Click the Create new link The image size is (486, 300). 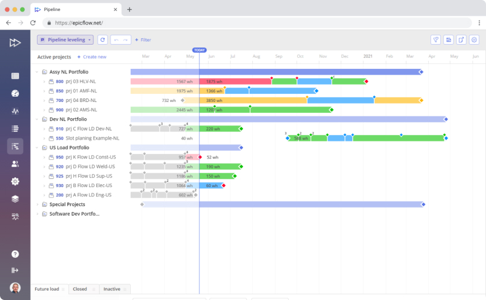[92, 57]
